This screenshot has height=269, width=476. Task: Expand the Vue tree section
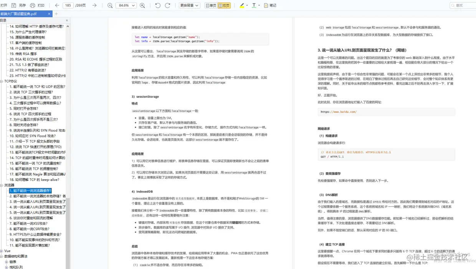point(2,251)
